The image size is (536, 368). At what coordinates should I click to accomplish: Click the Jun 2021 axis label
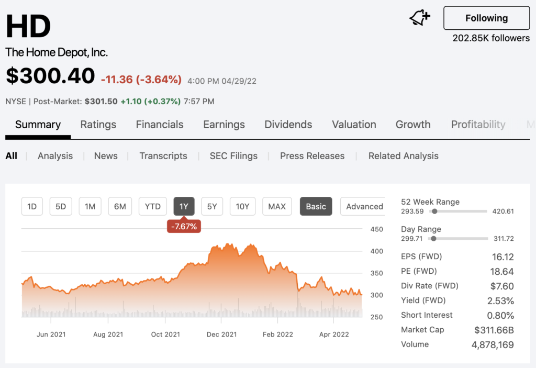click(51, 334)
